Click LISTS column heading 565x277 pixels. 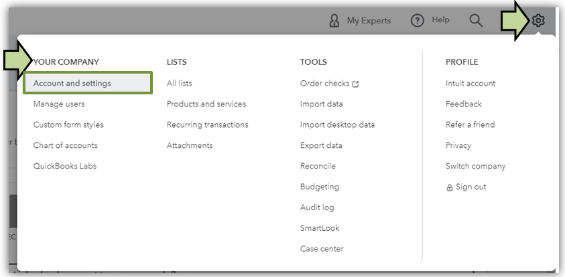click(x=176, y=62)
